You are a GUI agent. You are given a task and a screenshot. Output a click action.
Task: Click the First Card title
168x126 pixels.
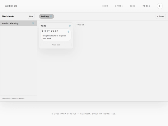pos(50,31)
